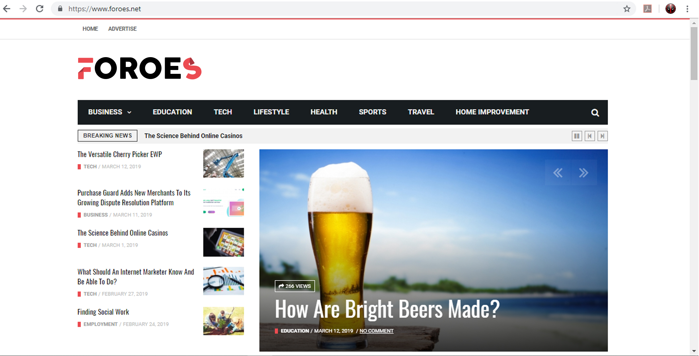Open the No Comment link on beer article

(x=376, y=331)
